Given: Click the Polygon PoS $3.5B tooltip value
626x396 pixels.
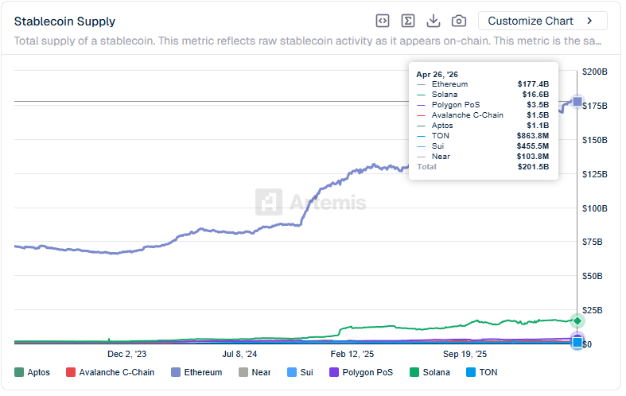Looking at the screenshot, I should point(538,105).
